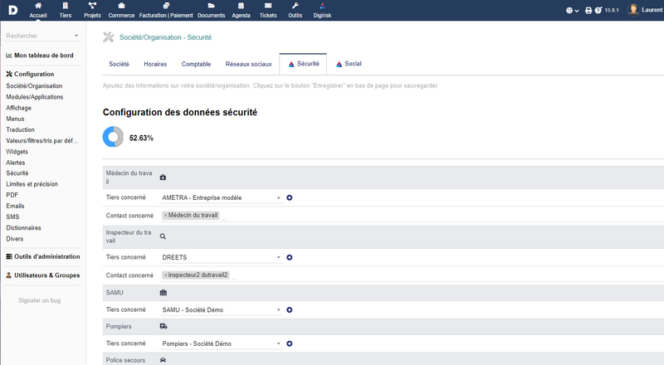This screenshot has height=365, width=664.
Task: Open Alertes in the sidebar
Action: [16, 163]
